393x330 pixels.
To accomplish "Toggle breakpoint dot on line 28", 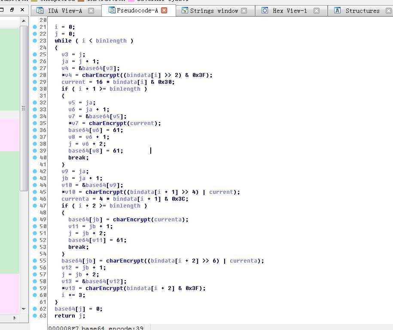I will [35, 75].
